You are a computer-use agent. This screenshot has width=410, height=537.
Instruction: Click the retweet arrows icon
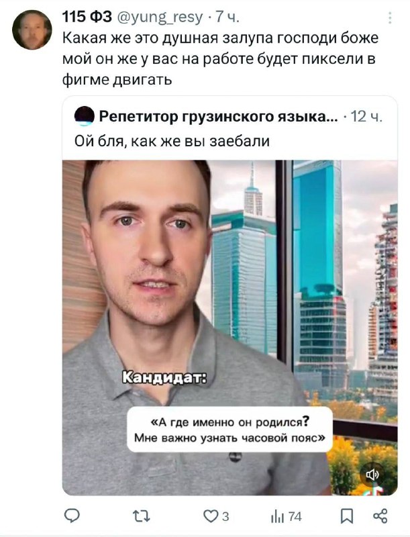click(x=142, y=516)
